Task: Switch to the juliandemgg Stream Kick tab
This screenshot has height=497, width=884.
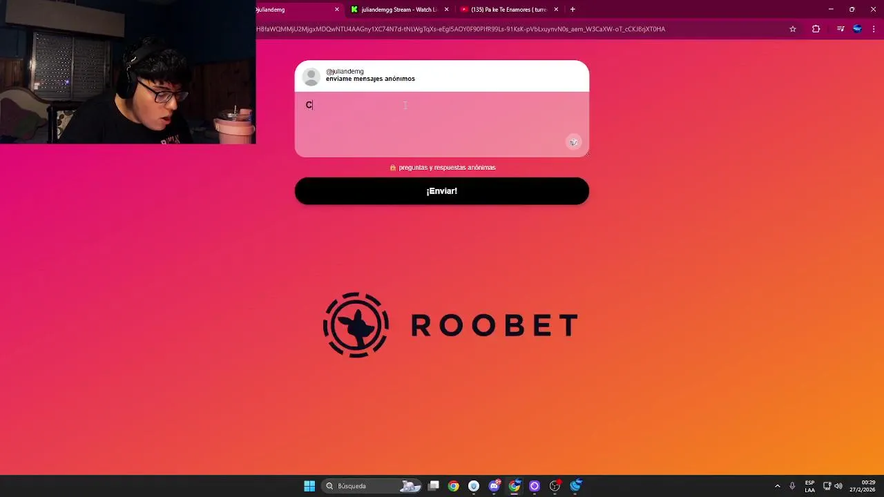Action: tap(399, 10)
